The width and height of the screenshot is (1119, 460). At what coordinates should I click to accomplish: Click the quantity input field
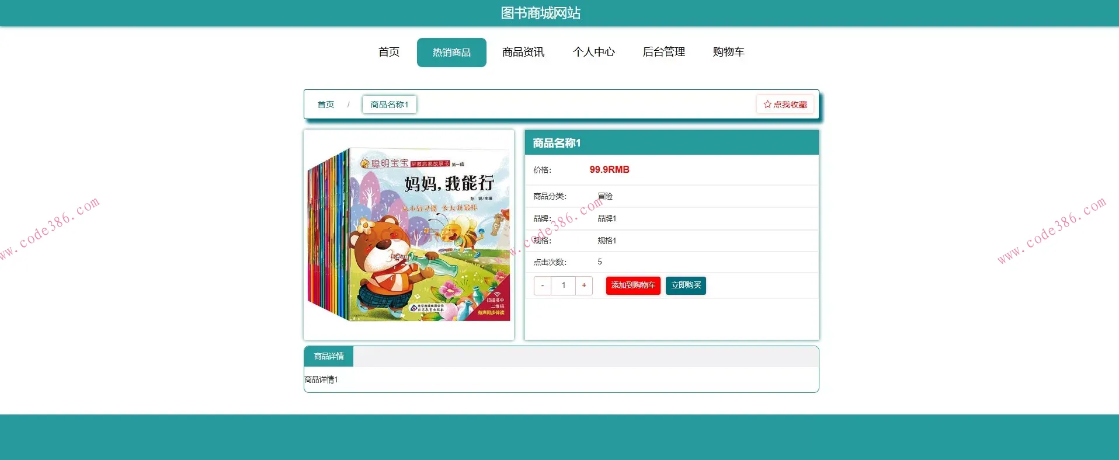click(x=564, y=285)
